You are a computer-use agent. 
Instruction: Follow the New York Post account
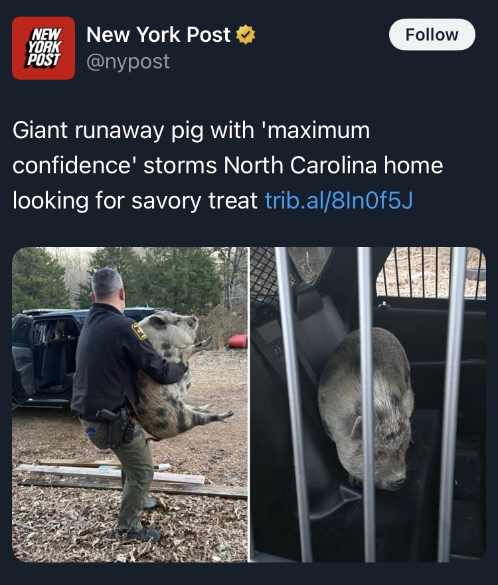coord(432,35)
